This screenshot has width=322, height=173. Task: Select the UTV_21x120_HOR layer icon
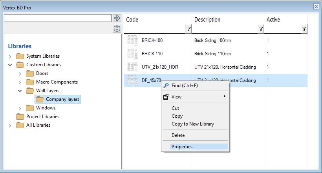(133, 67)
